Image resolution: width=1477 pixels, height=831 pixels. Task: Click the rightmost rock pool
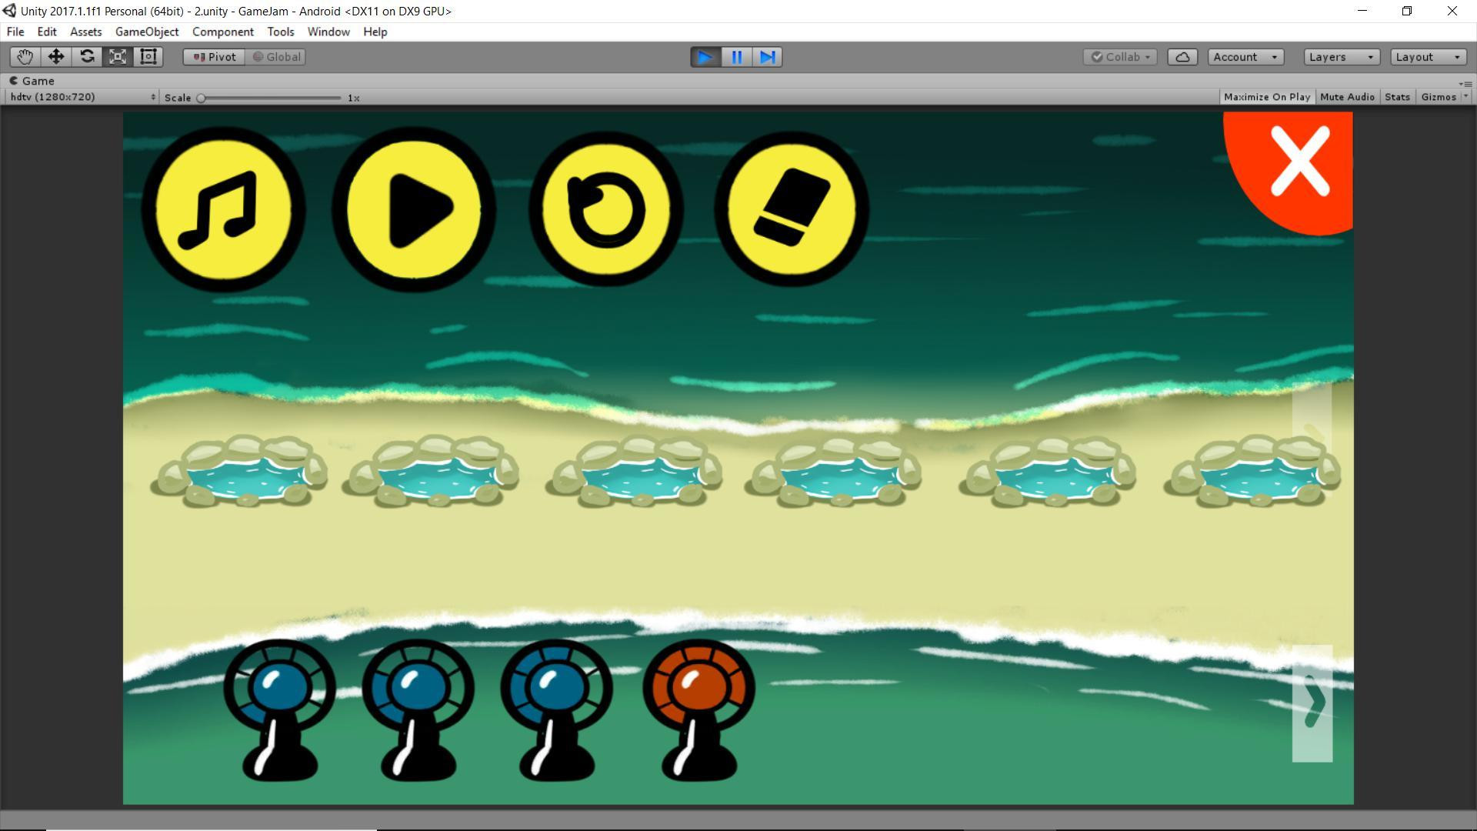(x=1253, y=471)
